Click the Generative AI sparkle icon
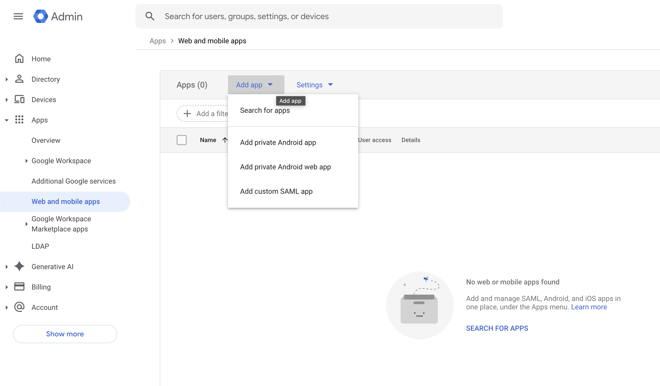Screen dimensions: 660x386 click(19, 266)
